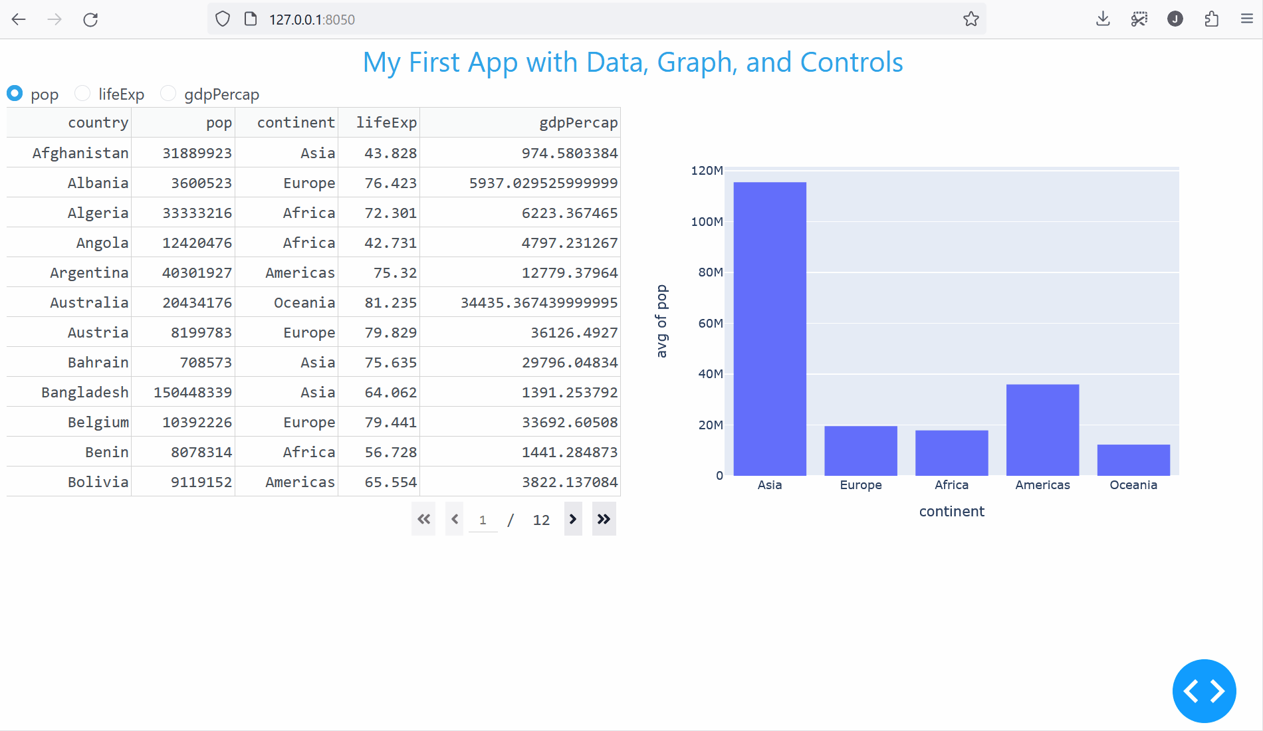1263x731 pixels.
Task: Jump to last table page
Action: tap(604, 519)
